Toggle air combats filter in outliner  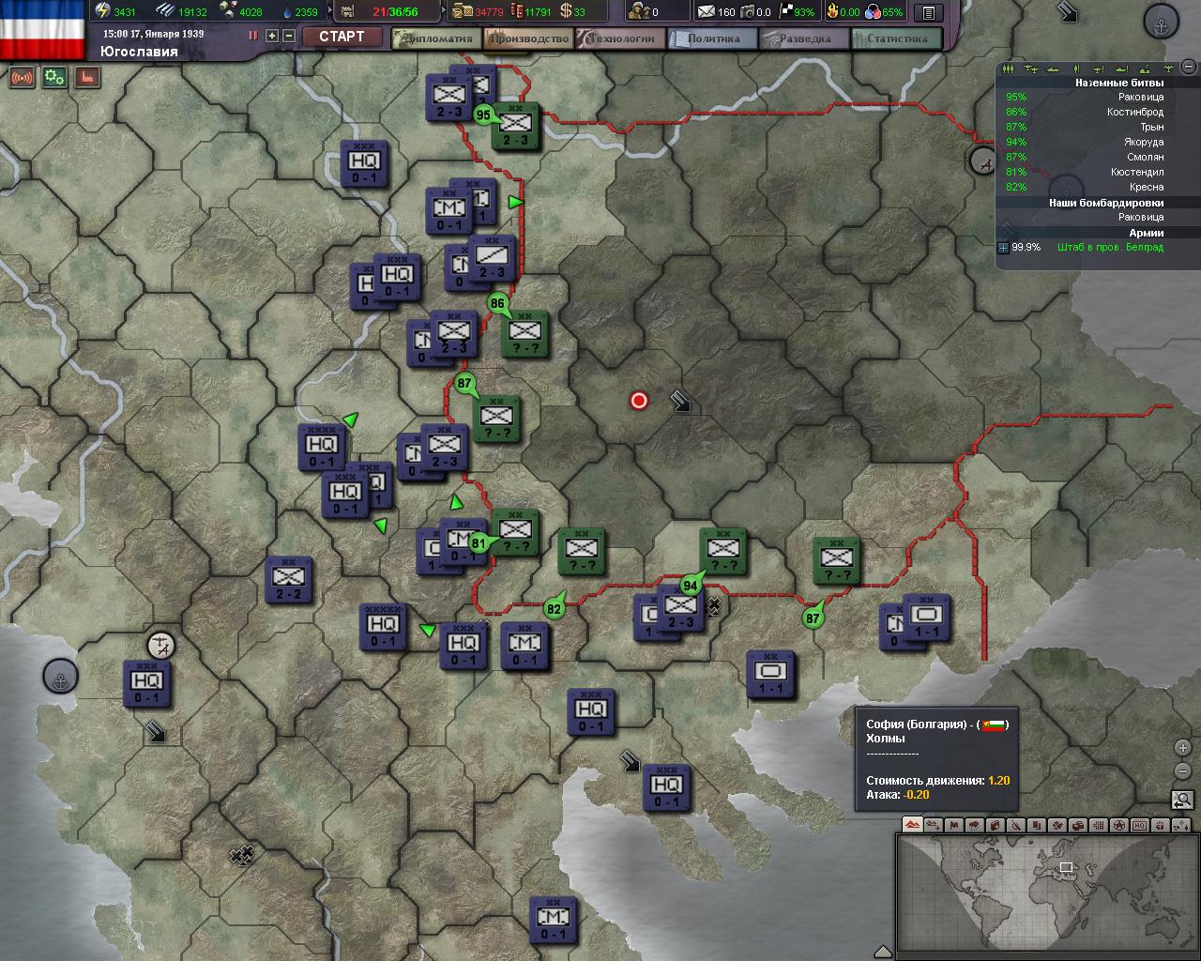point(1098,69)
